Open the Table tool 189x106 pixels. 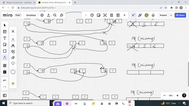[x=5, y=65]
